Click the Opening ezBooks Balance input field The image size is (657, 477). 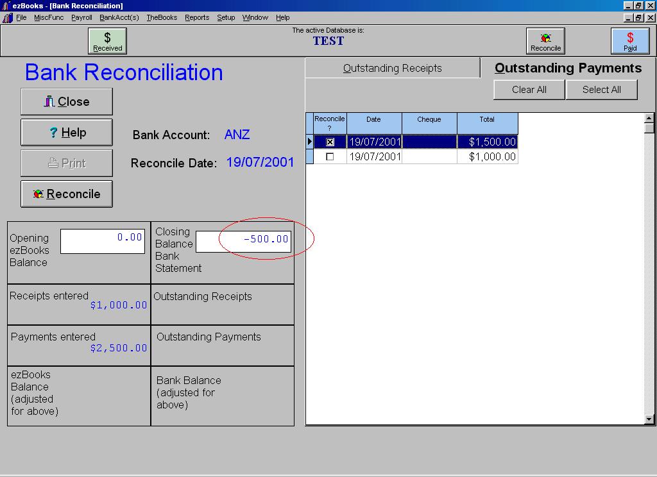click(103, 241)
